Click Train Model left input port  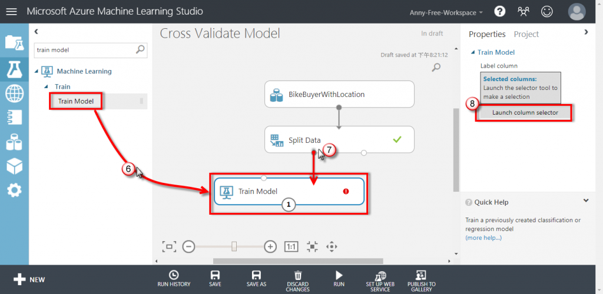point(263,178)
